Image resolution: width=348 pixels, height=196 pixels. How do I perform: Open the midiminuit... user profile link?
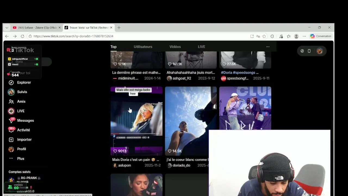(128, 78)
